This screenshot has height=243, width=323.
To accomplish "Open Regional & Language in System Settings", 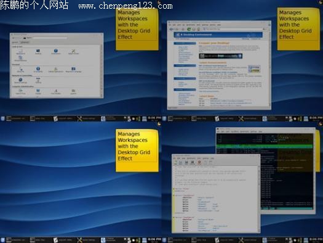I will [73, 70].
